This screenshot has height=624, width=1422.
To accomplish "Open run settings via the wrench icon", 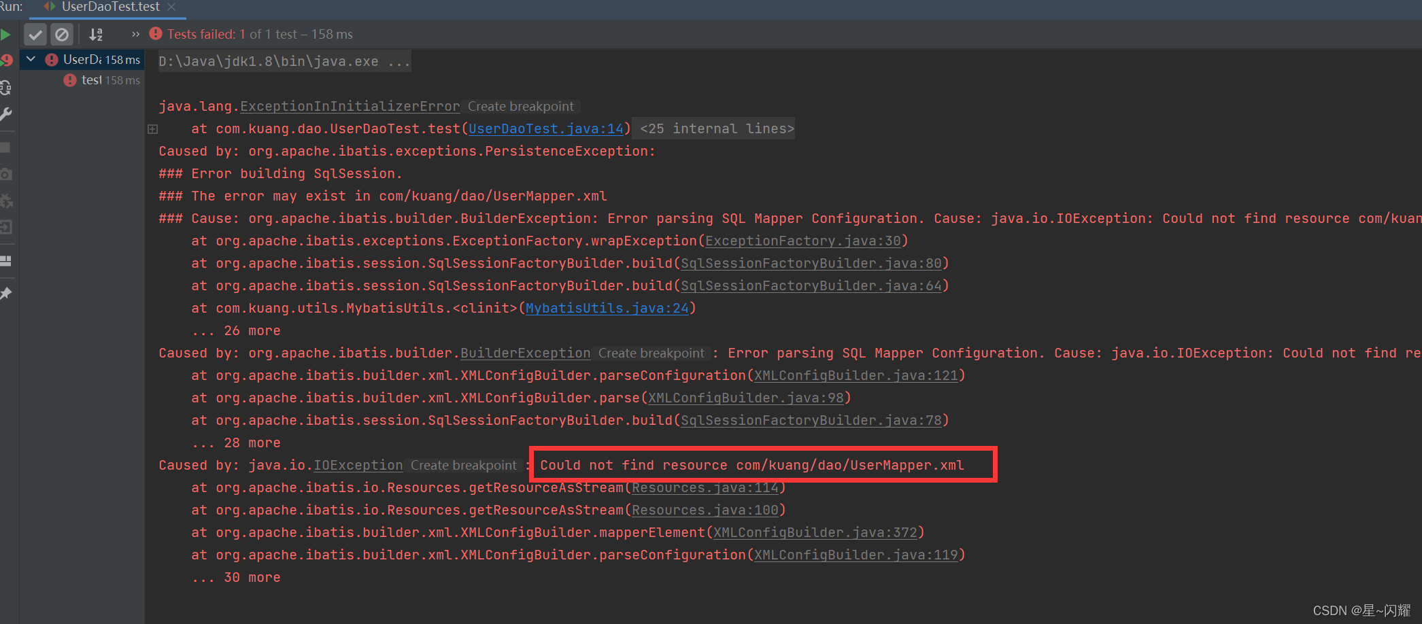I will point(5,114).
